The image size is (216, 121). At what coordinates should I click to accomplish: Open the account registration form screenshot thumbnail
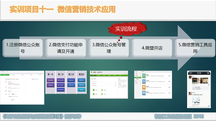point(22,88)
